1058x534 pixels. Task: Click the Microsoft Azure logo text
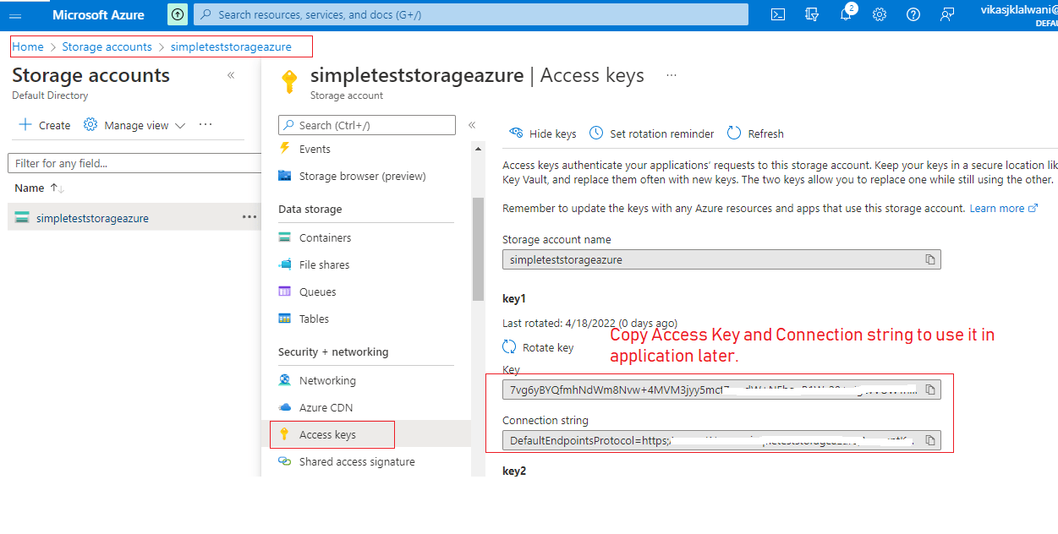tap(98, 14)
